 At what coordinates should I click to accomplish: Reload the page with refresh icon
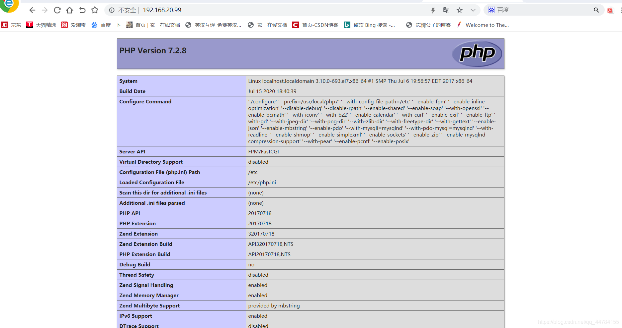pyautogui.click(x=57, y=10)
